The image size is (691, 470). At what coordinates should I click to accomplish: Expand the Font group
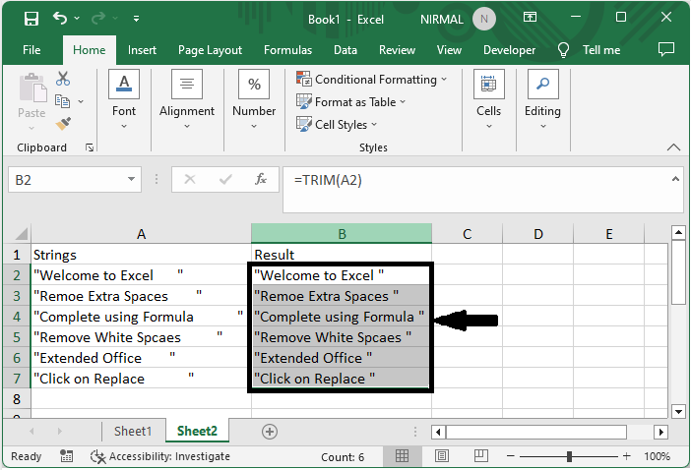click(x=124, y=99)
